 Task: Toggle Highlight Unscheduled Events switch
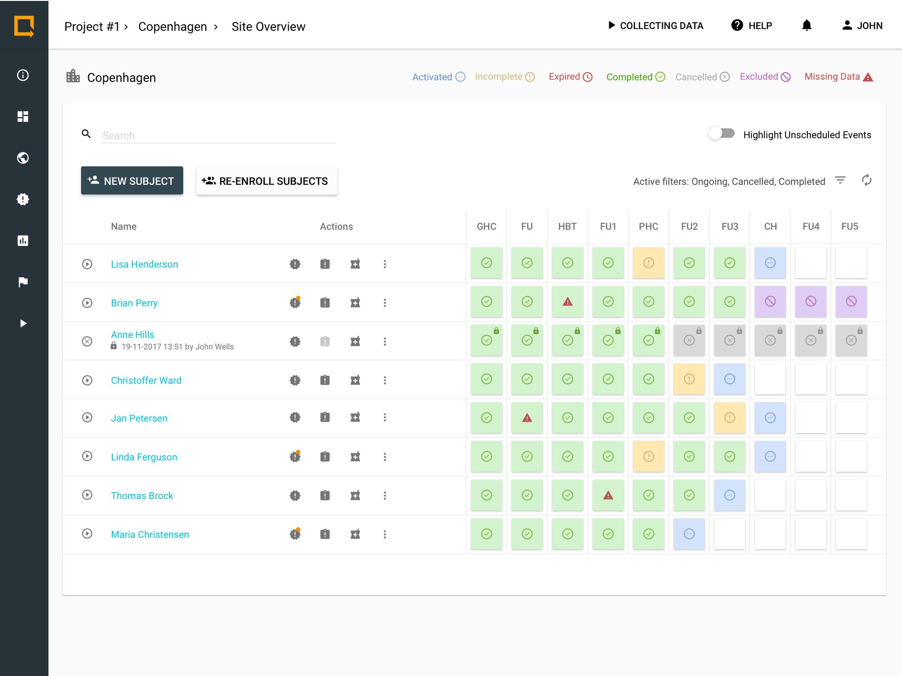722,134
